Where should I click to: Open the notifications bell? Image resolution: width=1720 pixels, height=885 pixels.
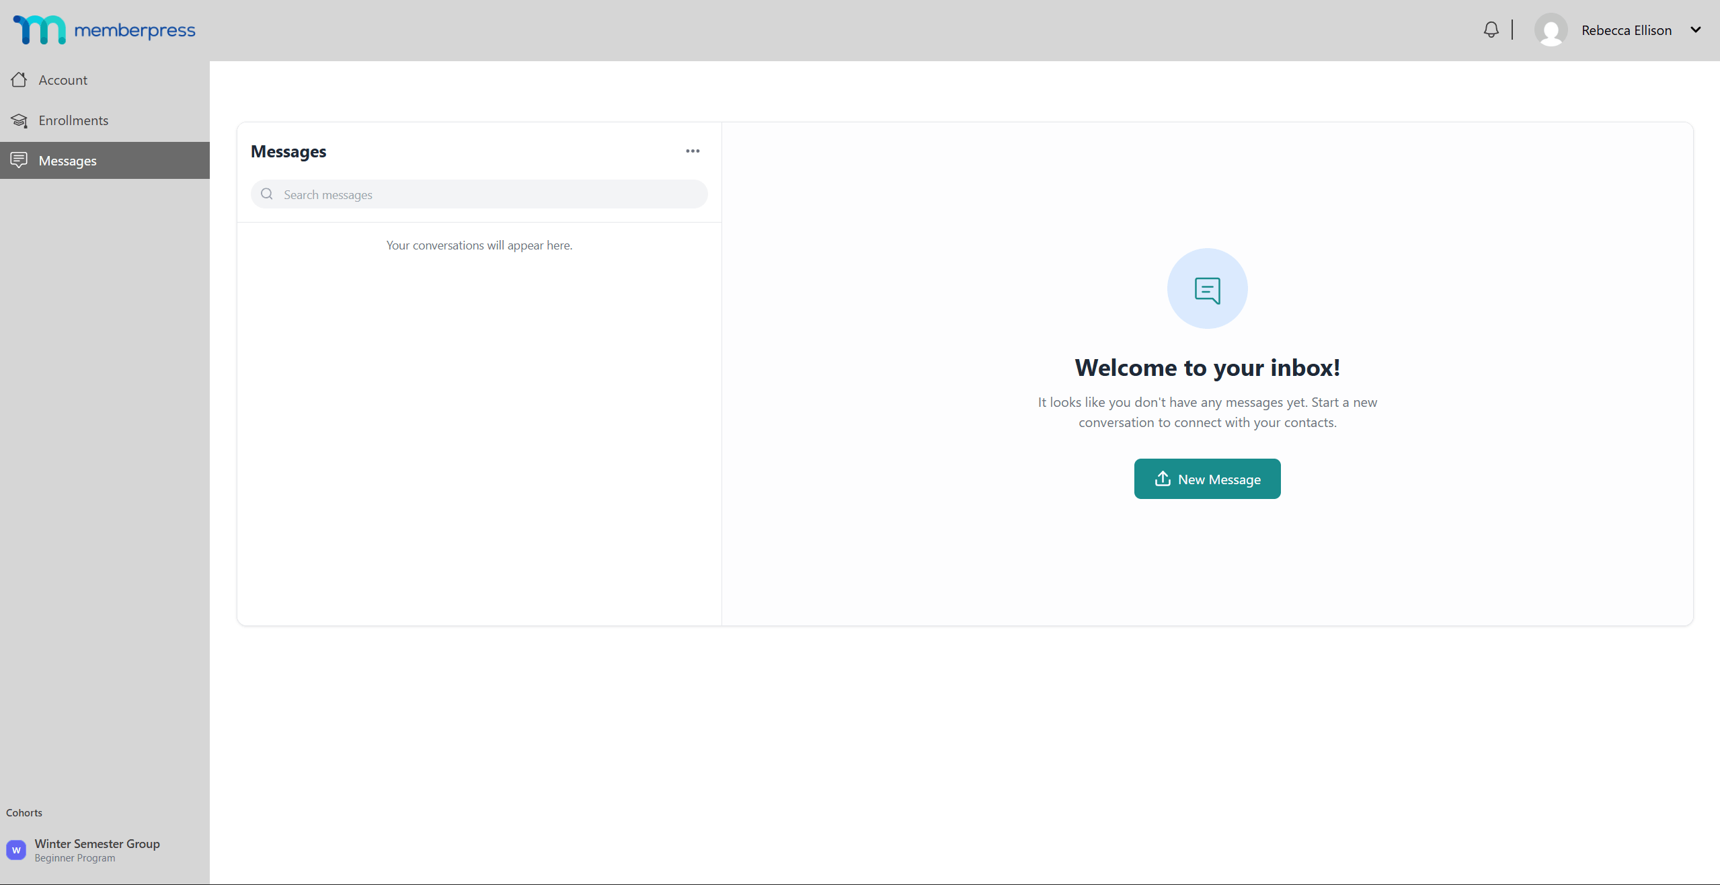tap(1491, 30)
